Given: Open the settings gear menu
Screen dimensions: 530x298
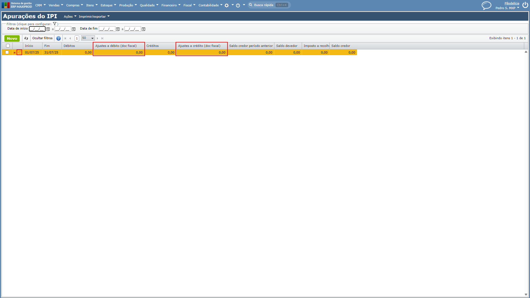Looking at the screenshot, I should (227, 5).
